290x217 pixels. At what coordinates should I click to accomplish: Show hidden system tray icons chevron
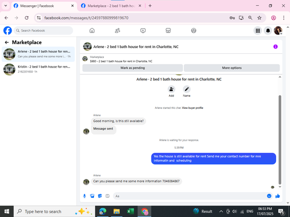pos(221,211)
